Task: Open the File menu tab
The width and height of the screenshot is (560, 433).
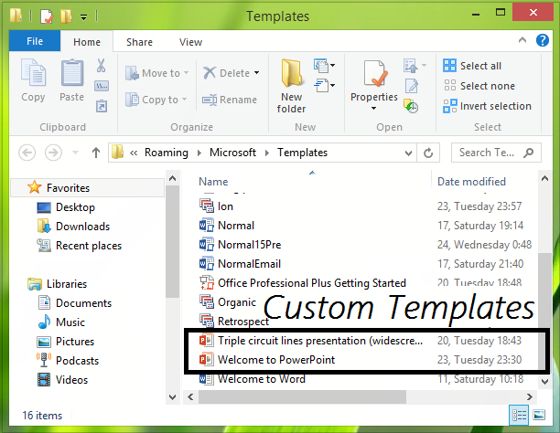Action: [x=35, y=41]
